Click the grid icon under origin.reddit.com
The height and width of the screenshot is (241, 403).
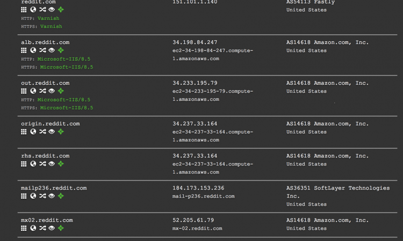click(x=24, y=132)
